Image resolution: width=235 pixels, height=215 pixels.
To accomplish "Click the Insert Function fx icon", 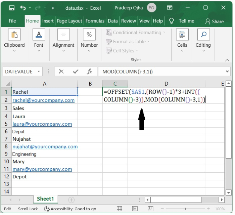I will tap(89, 72).
